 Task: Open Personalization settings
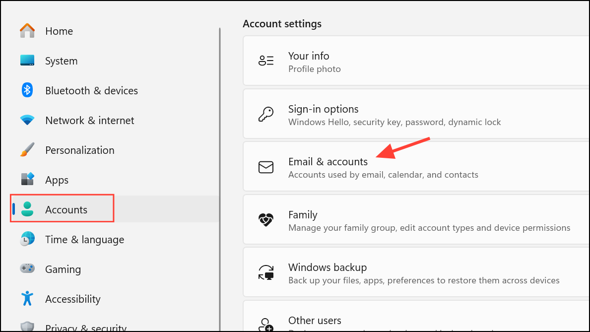115,150
